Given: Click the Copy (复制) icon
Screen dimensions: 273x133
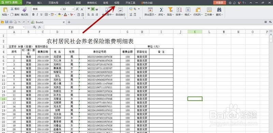Looking at the screenshot, I should (x=12, y=15).
